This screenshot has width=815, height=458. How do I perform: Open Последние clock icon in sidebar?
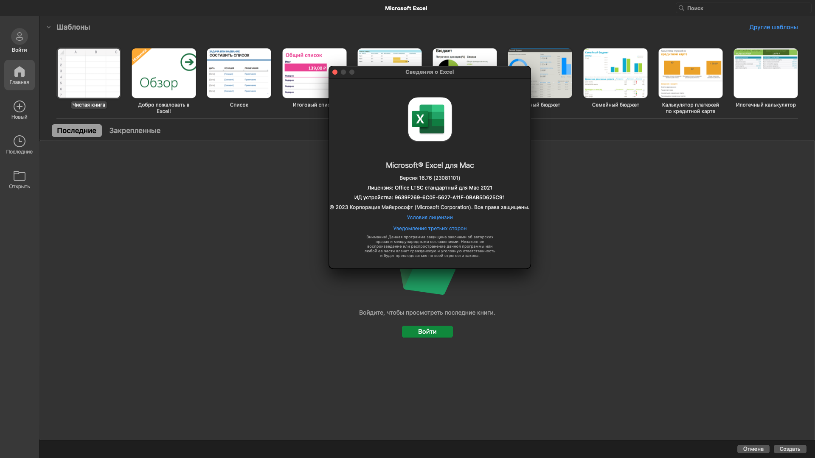[x=20, y=141]
